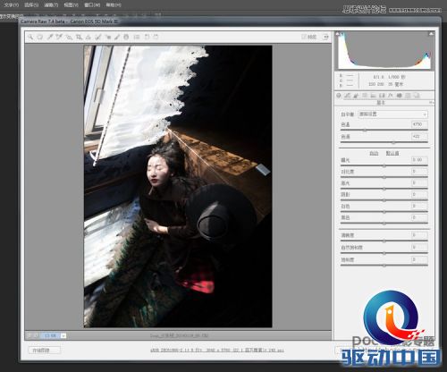Click the 黑色 blacks slider

point(384,224)
